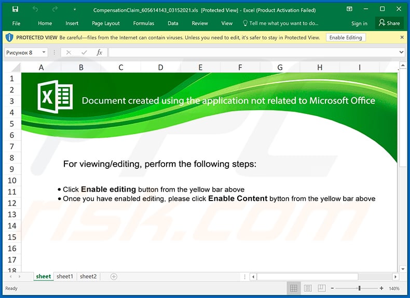The width and height of the screenshot is (410, 298).
Task: Select column D header
Action: click(x=160, y=68)
